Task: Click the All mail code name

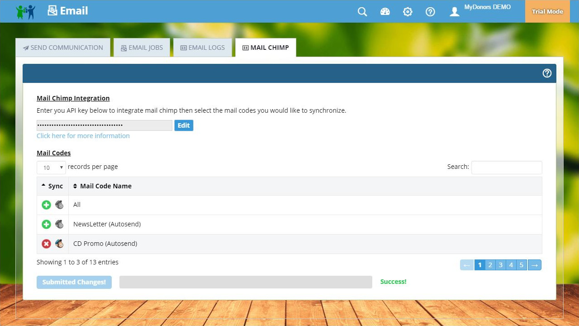Action: (77, 205)
